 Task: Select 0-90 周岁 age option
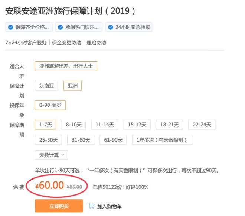tap(50, 105)
